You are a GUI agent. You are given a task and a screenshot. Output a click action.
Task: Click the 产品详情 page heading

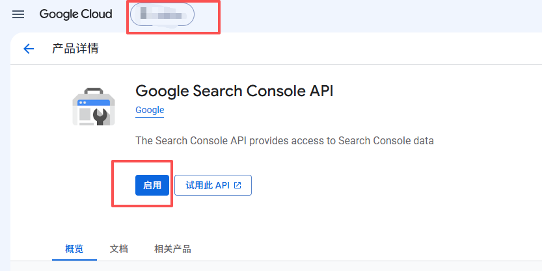(x=75, y=49)
